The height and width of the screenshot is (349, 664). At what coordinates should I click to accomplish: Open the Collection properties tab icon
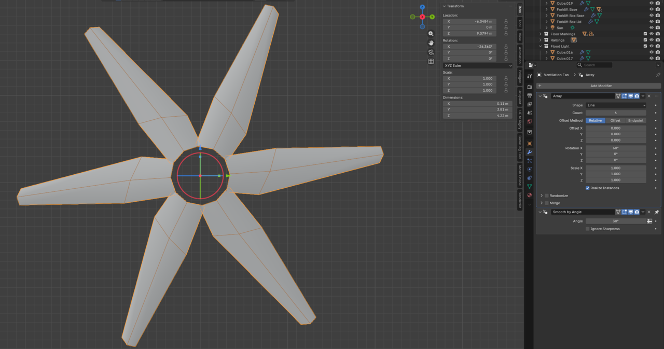tap(529, 133)
